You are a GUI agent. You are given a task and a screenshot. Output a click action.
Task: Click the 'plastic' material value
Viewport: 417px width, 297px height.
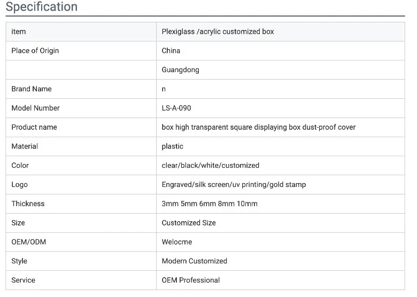pos(173,146)
